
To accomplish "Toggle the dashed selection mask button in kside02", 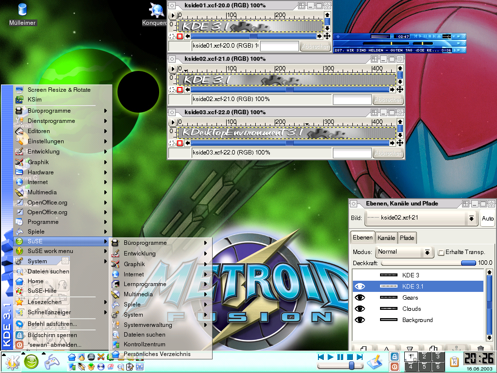I will point(172,90).
